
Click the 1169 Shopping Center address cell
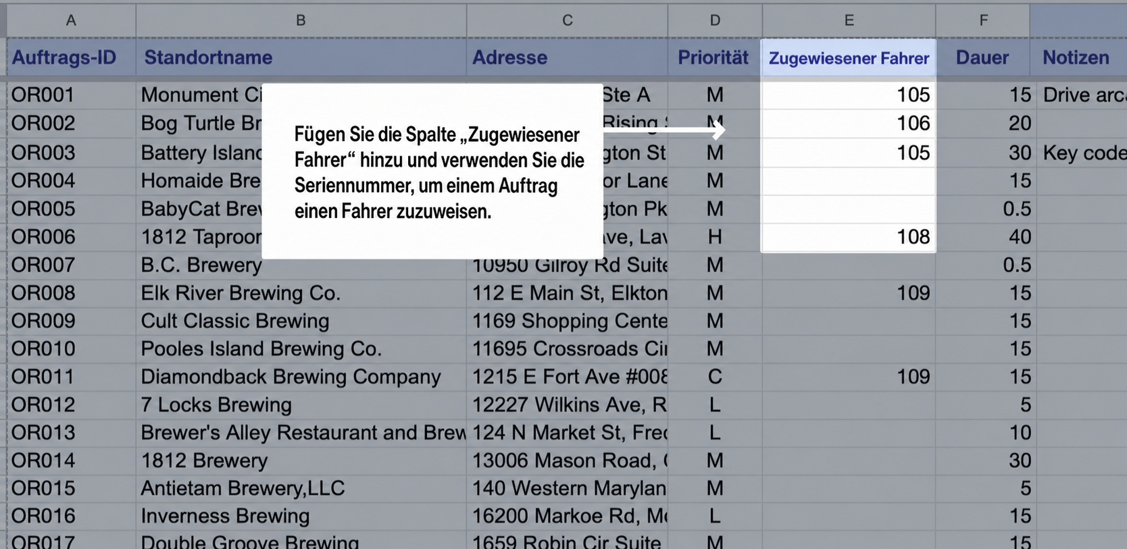click(567, 321)
